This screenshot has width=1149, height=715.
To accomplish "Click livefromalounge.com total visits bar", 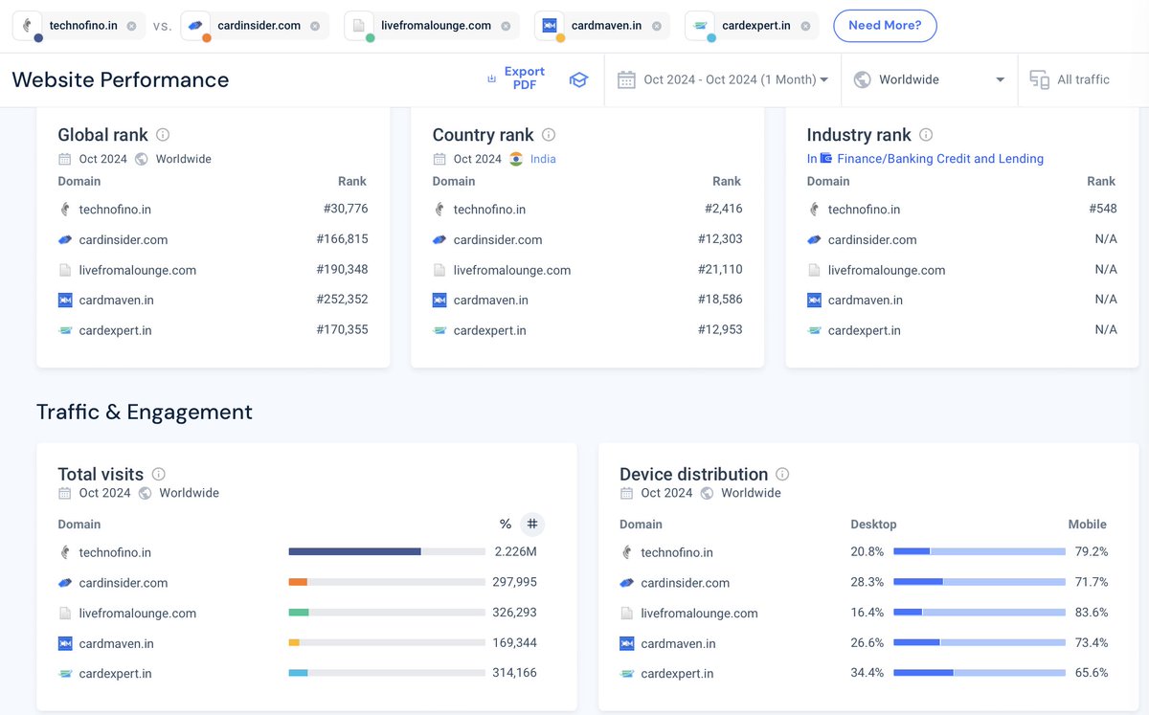I will [387, 613].
